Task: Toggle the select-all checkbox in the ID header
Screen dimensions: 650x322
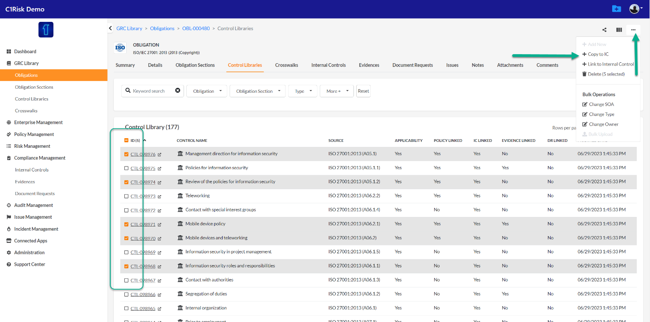Action: click(126, 141)
